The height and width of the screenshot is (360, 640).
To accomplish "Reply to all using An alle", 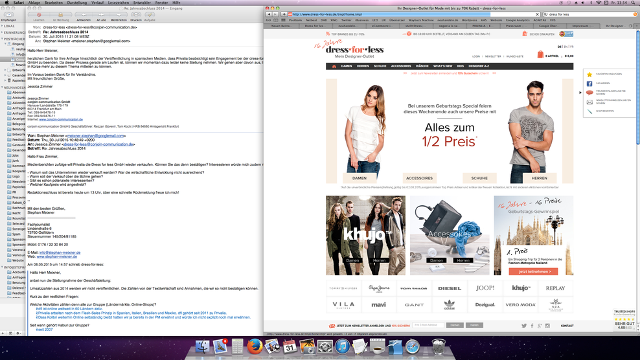I will (101, 15).
